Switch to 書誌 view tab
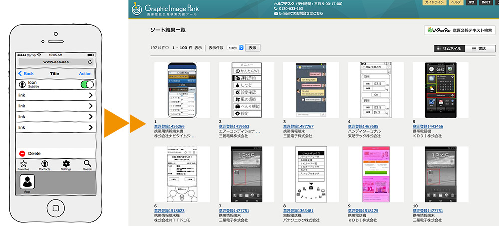The height and width of the screenshot is (226, 499). point(480,49)
